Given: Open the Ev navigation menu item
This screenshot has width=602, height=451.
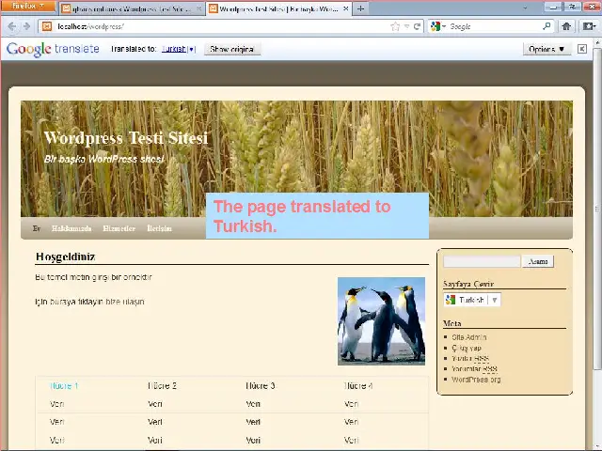Looking at the screenshot, I should coord(37,228).
